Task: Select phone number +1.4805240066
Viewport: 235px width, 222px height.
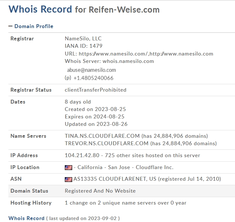Action: tap(93, 78)
